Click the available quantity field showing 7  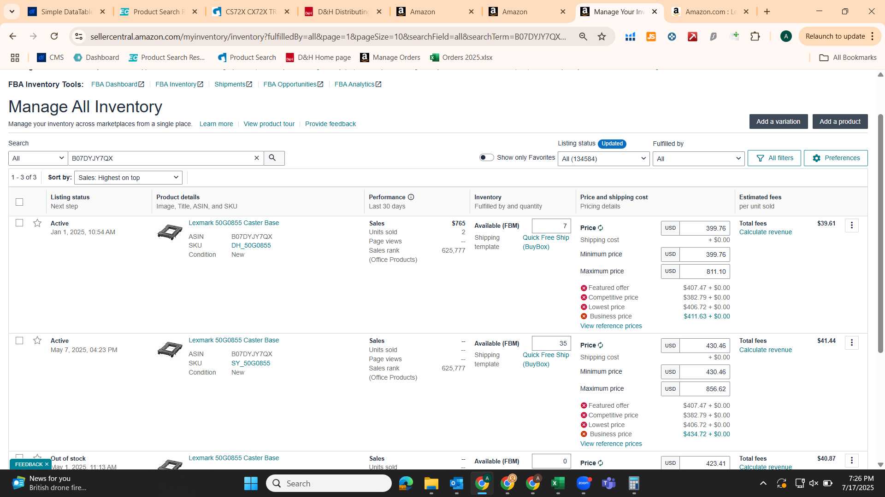click(551, 226)
